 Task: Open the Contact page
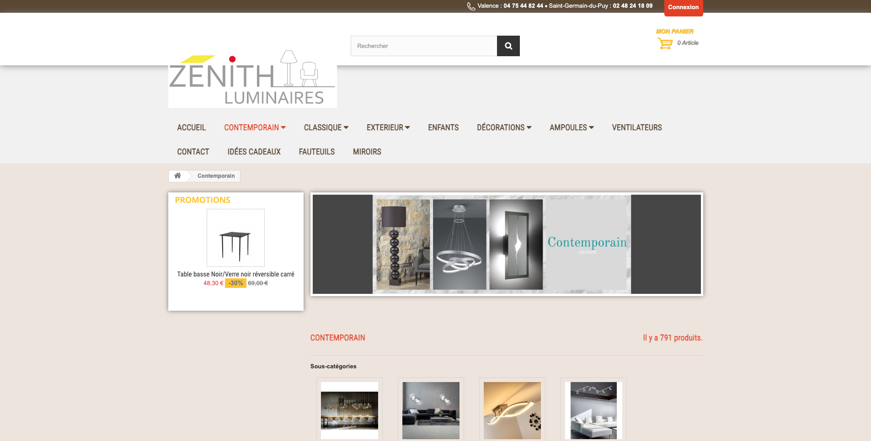coord(193,152)
